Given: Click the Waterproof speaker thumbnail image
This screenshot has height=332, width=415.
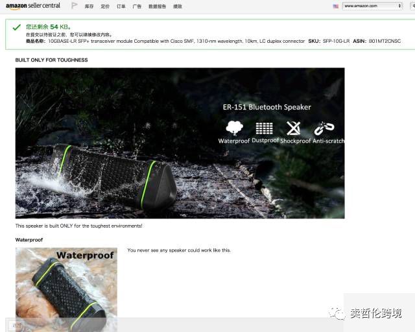Looking at the screenshot, I should [66, 289].
